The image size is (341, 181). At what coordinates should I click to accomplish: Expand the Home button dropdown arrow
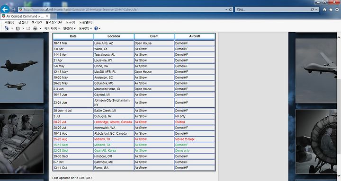[x=12, y=28]
